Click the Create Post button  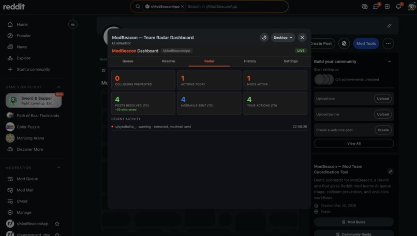321,43
